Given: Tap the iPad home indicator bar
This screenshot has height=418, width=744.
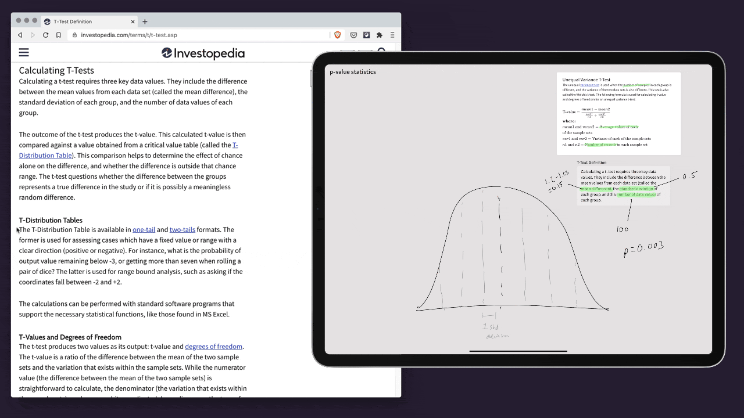Looking at the screenshot, I should [x=517, y=351].
